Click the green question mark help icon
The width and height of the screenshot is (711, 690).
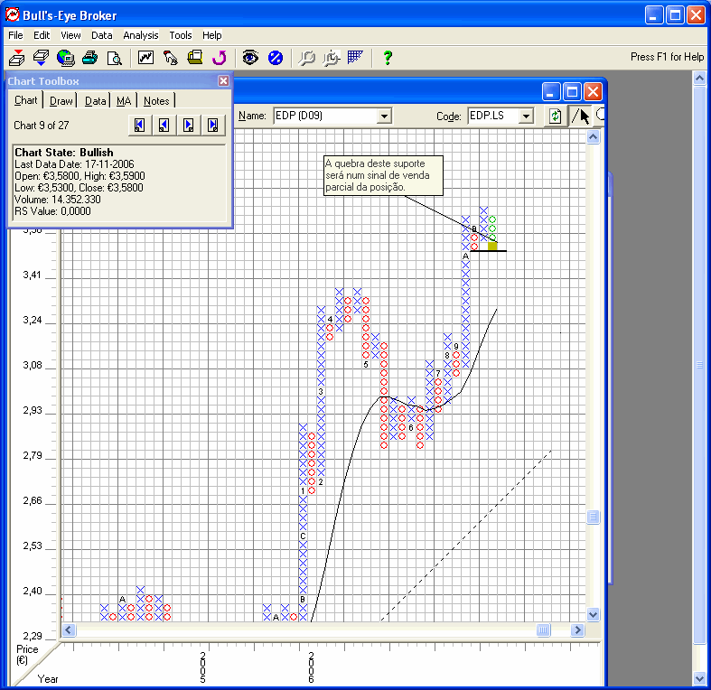[x=388, y=58]
